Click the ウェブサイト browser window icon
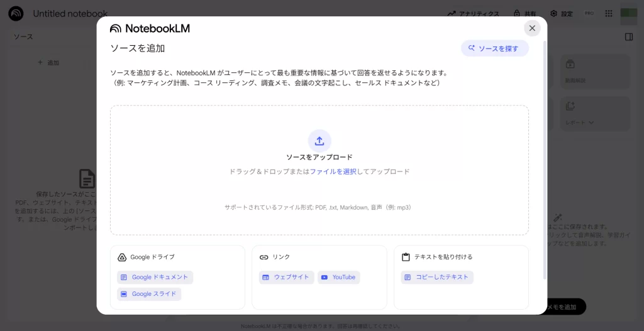This screenshot has height=331, width=644. (x=266, y=277)
